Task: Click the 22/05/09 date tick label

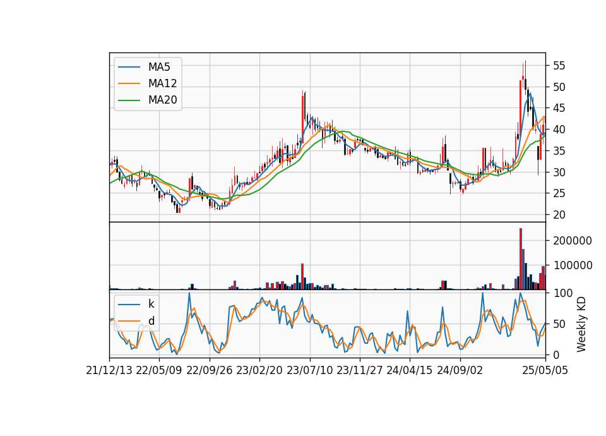Action: (159, 370)
